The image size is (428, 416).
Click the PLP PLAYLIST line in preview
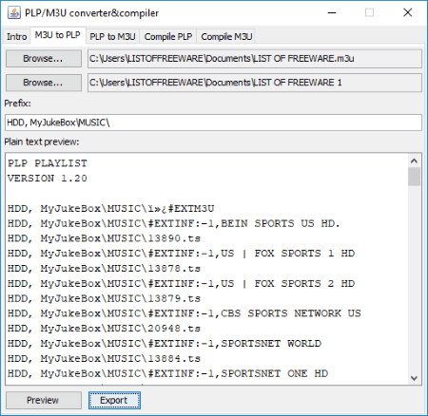(x=48, y=163)
